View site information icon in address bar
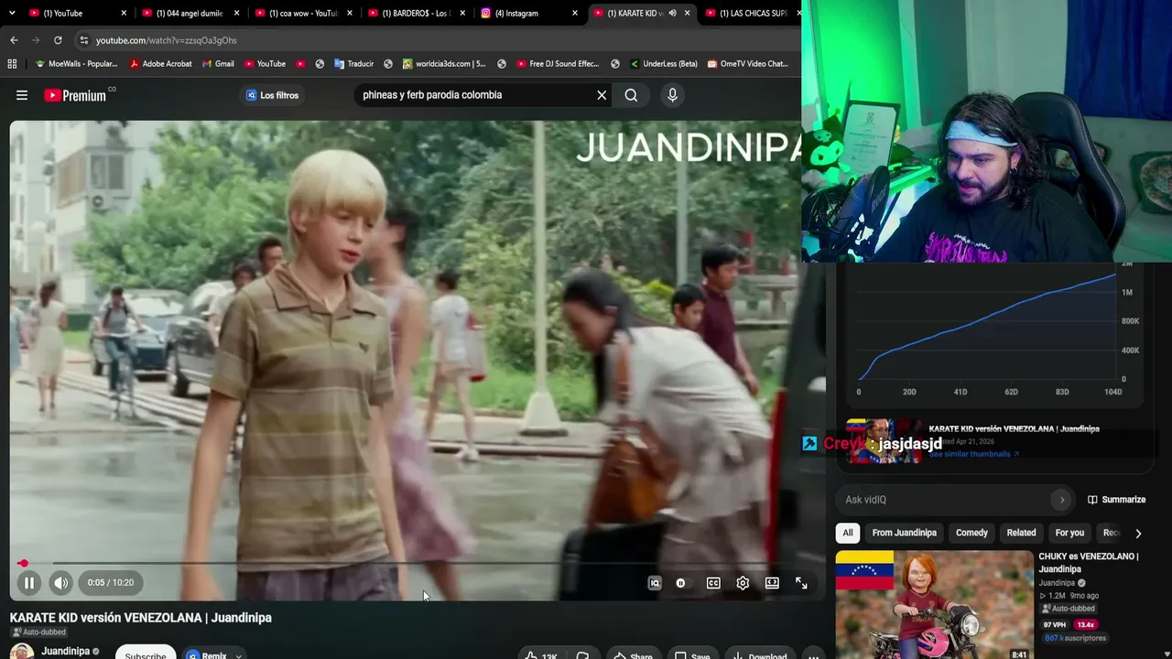Screen dimensions: 1172x659 click(x=83, y=40)
